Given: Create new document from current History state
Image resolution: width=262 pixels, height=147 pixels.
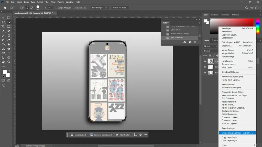Looking at the screenshot, I should (184, 42).
